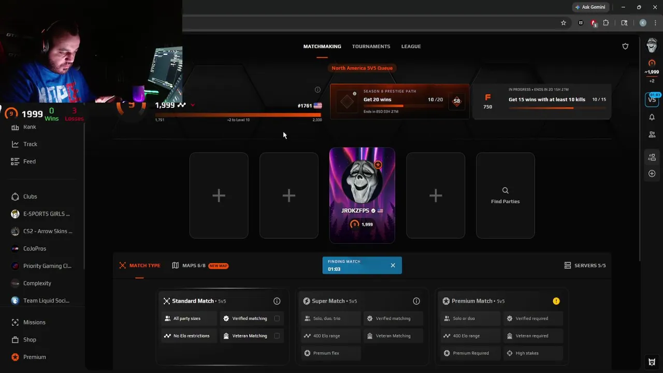Viewport: 663px width, 373px height.
Task: Click the Get 15 wins progress bar
Action: pyautogui.click(x=557, y=108)
